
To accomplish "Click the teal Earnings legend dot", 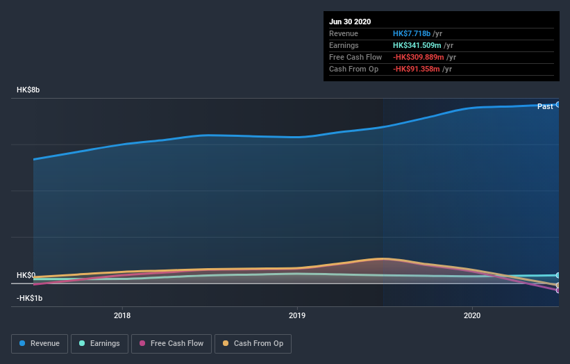I will (82, 343).
